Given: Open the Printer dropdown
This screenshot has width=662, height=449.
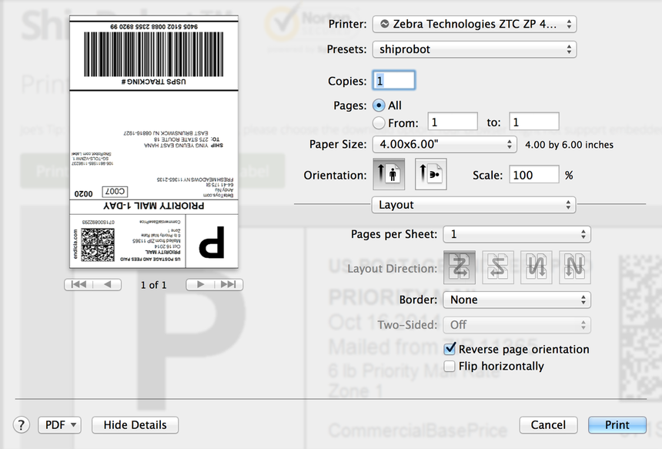Looking at the screenshot, I should point(474,24).
